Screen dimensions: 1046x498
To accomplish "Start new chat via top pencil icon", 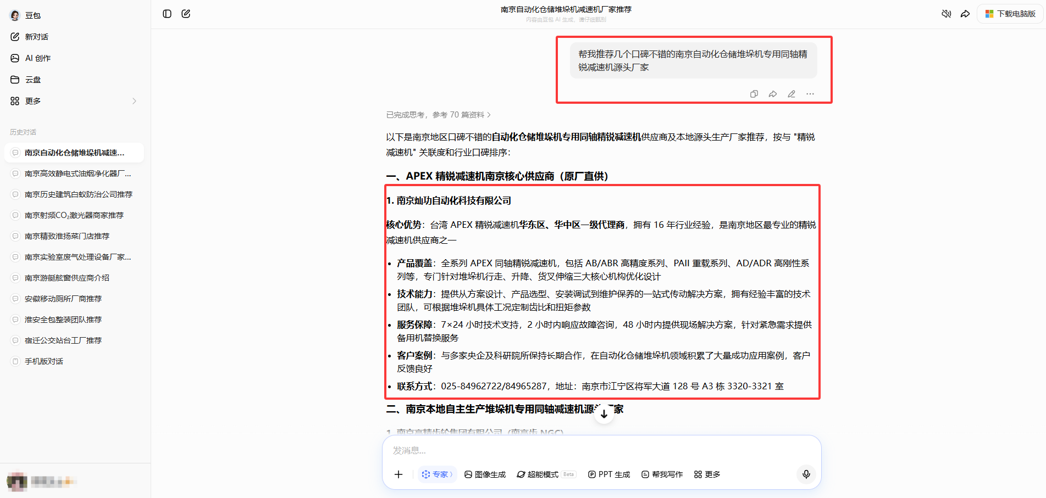I will (x=186, y=14).
